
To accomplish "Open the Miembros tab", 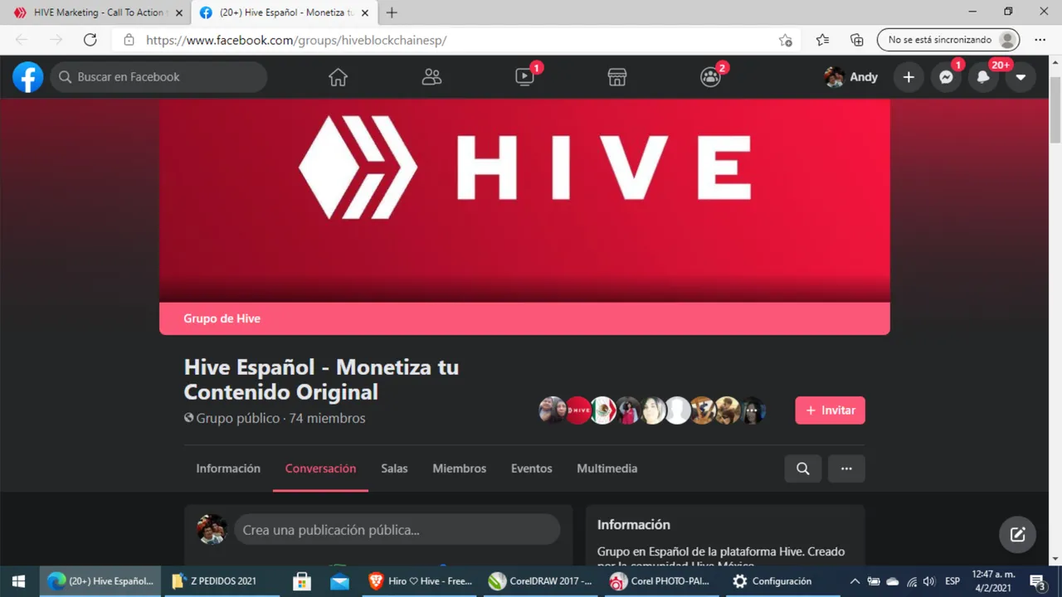I will 459,468.
